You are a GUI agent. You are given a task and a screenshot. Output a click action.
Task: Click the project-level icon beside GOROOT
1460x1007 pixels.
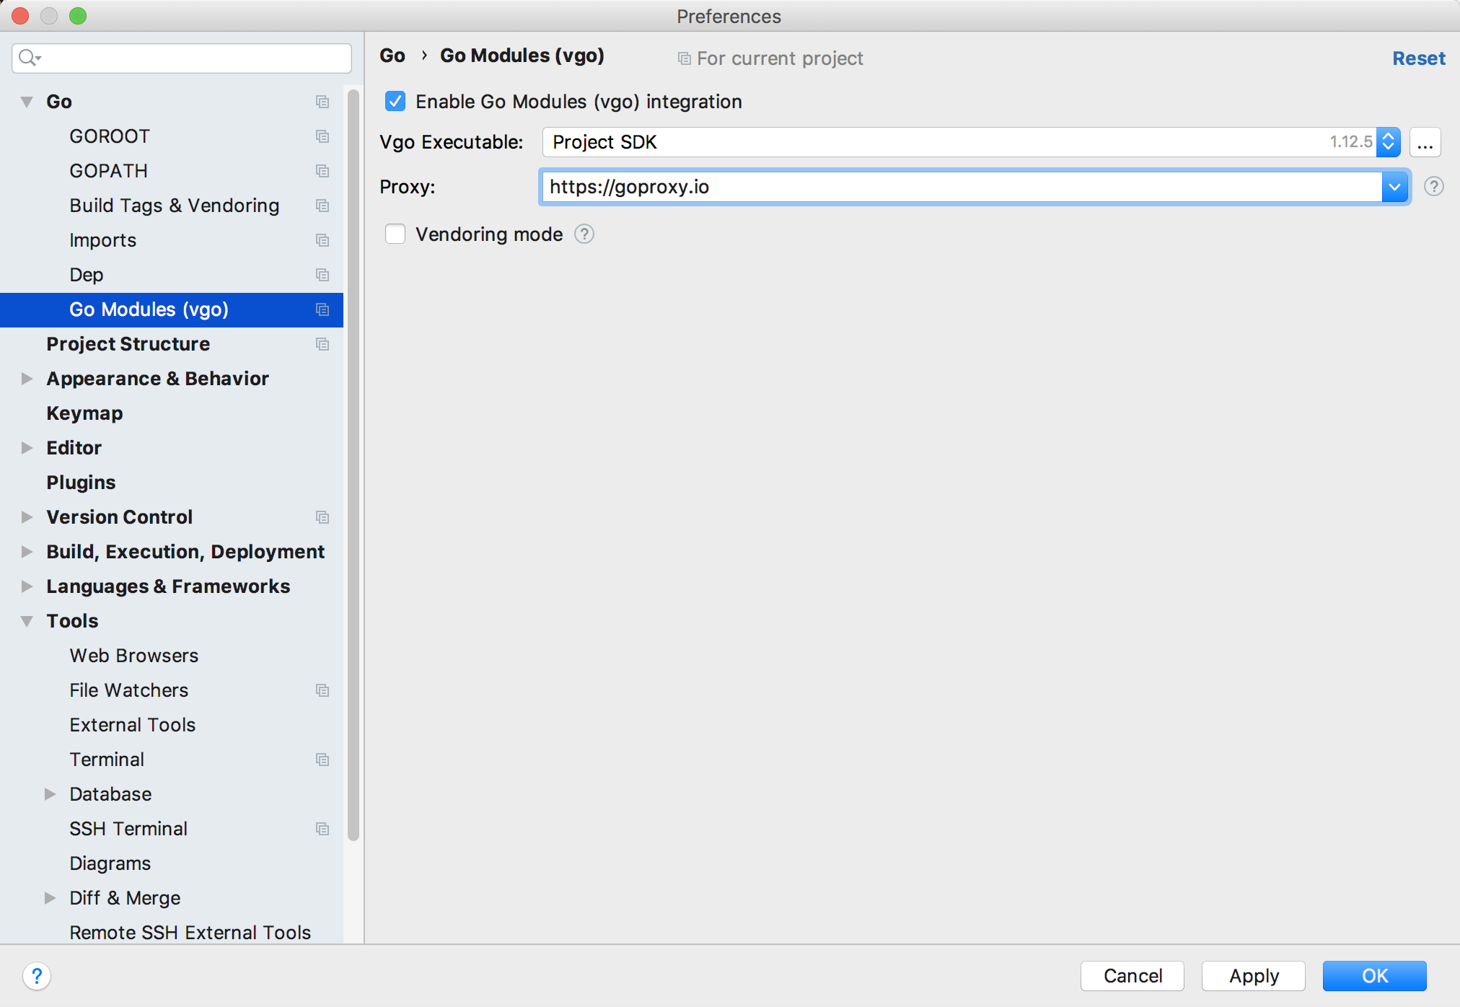(322, 136)
